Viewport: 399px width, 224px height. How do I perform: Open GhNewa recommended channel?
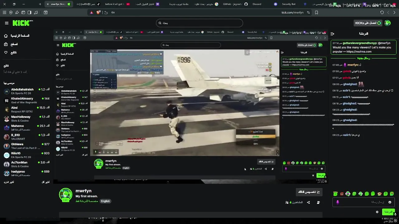click(x=26, y=146)
